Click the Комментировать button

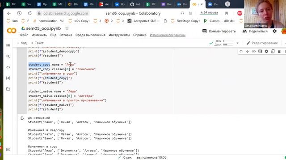[219, 31]
